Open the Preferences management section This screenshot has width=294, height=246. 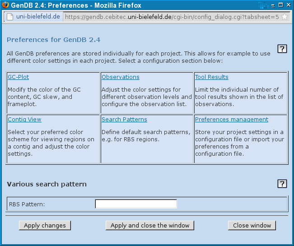tap(232, 120)
